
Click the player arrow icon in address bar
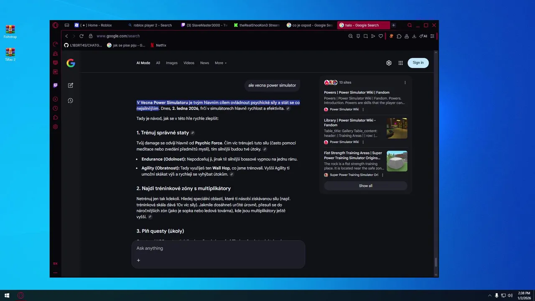coord(373,36)
